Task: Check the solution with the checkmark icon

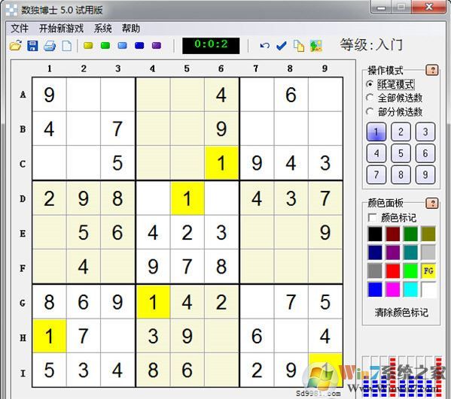Action: [282, 45]
